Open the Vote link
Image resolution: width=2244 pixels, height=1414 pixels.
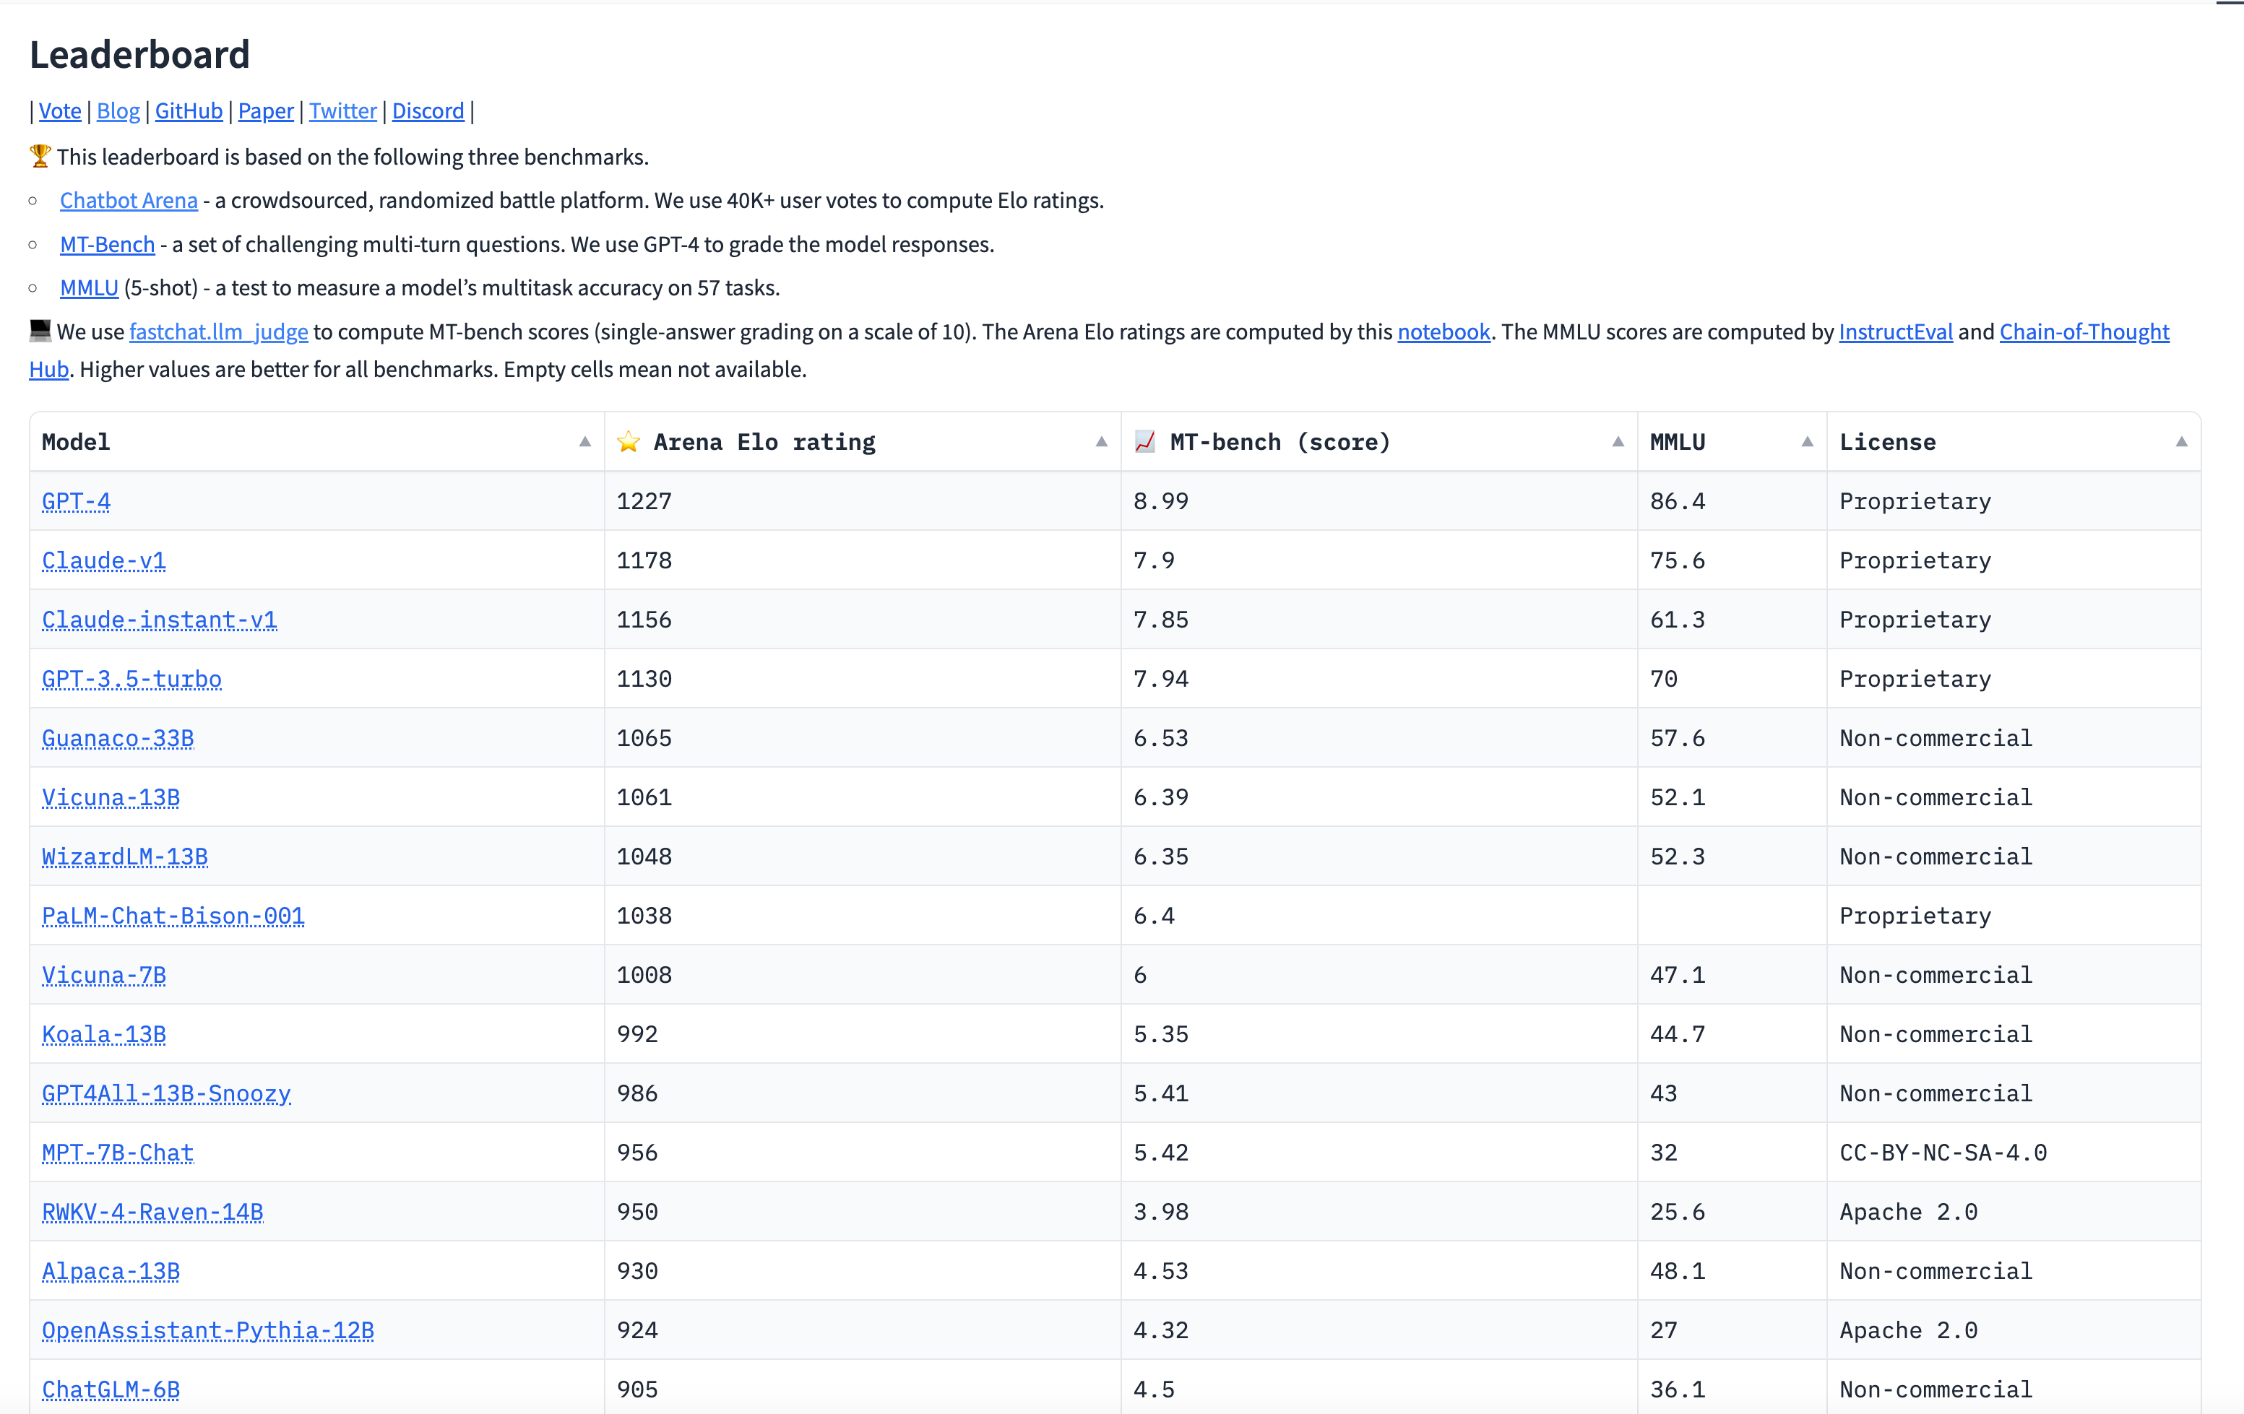[x=60, y=110]
